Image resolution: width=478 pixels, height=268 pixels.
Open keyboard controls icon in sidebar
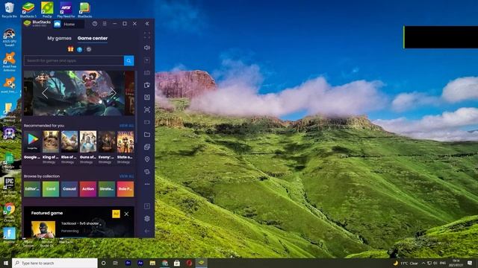point(147,73)
